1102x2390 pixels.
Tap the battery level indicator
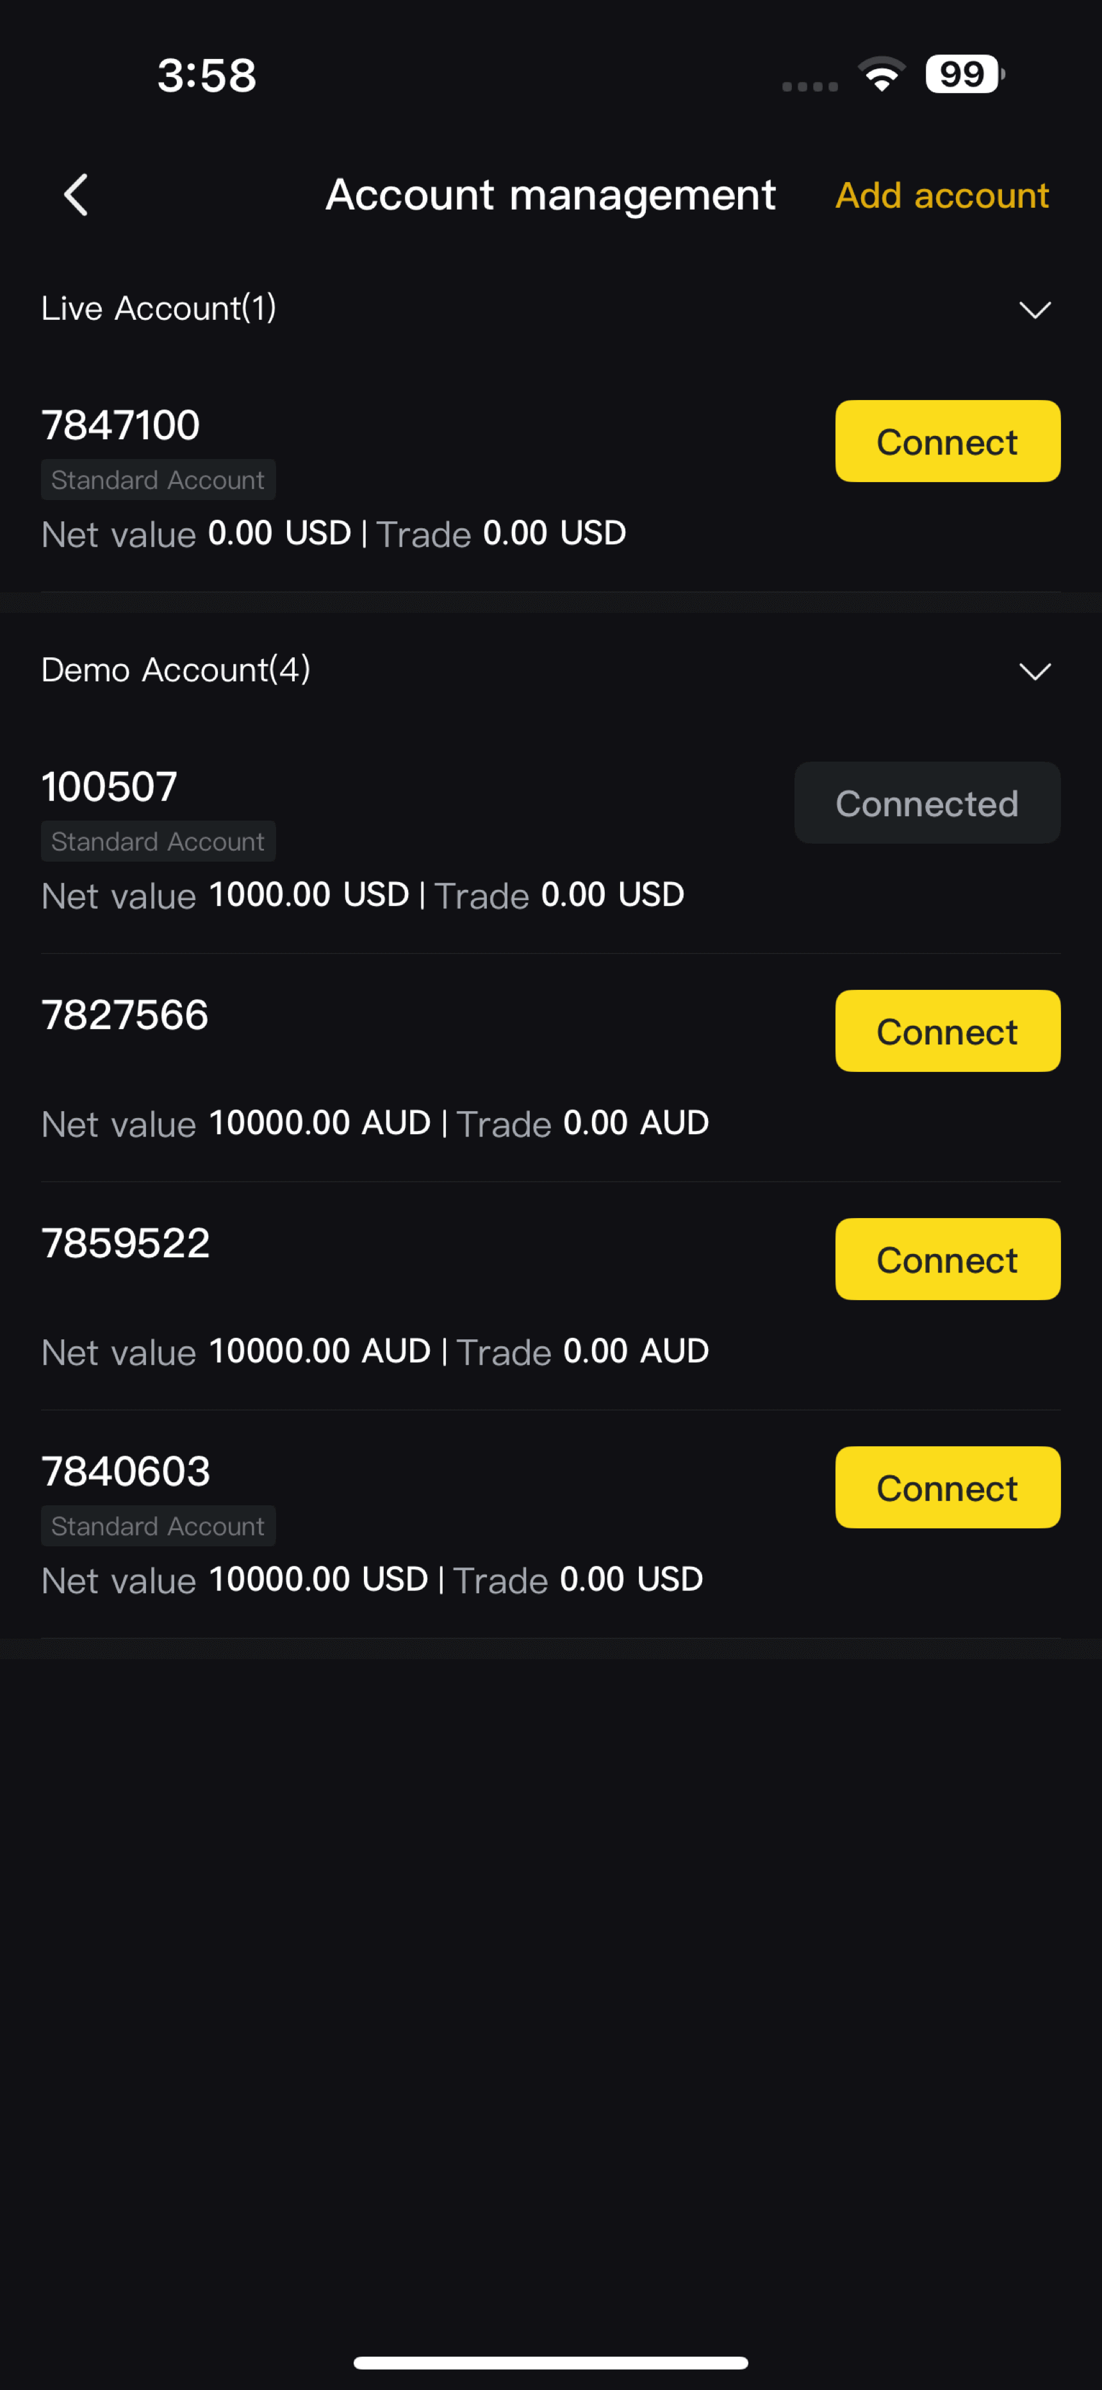click(x=964, y=74)
